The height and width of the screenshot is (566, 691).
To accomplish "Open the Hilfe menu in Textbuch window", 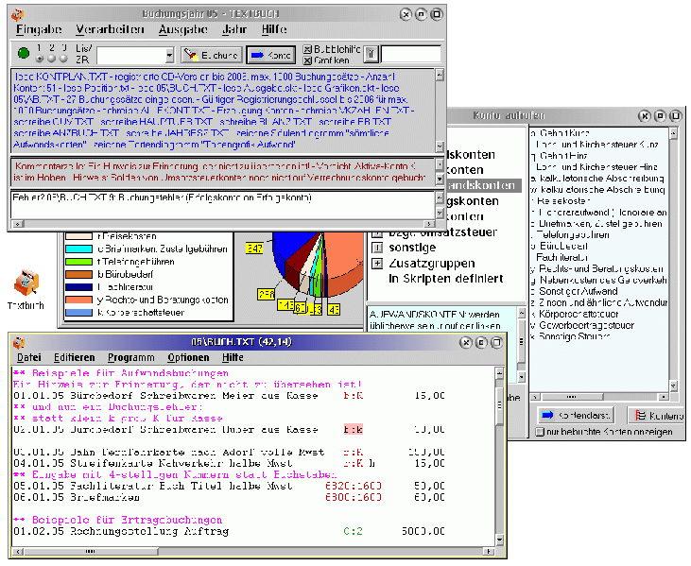I will [274, 29].
